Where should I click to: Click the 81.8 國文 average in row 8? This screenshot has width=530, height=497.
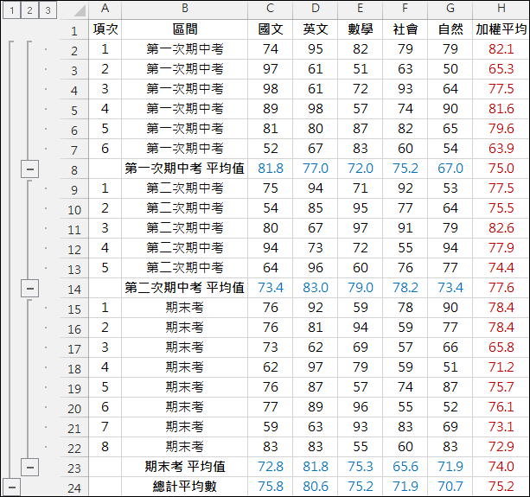[x=270, y=169]
